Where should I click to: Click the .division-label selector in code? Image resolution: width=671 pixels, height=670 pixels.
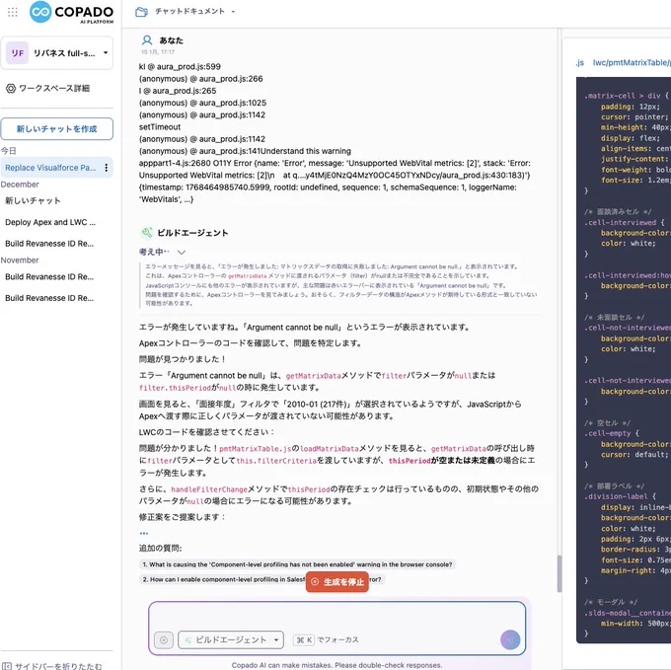620,496
